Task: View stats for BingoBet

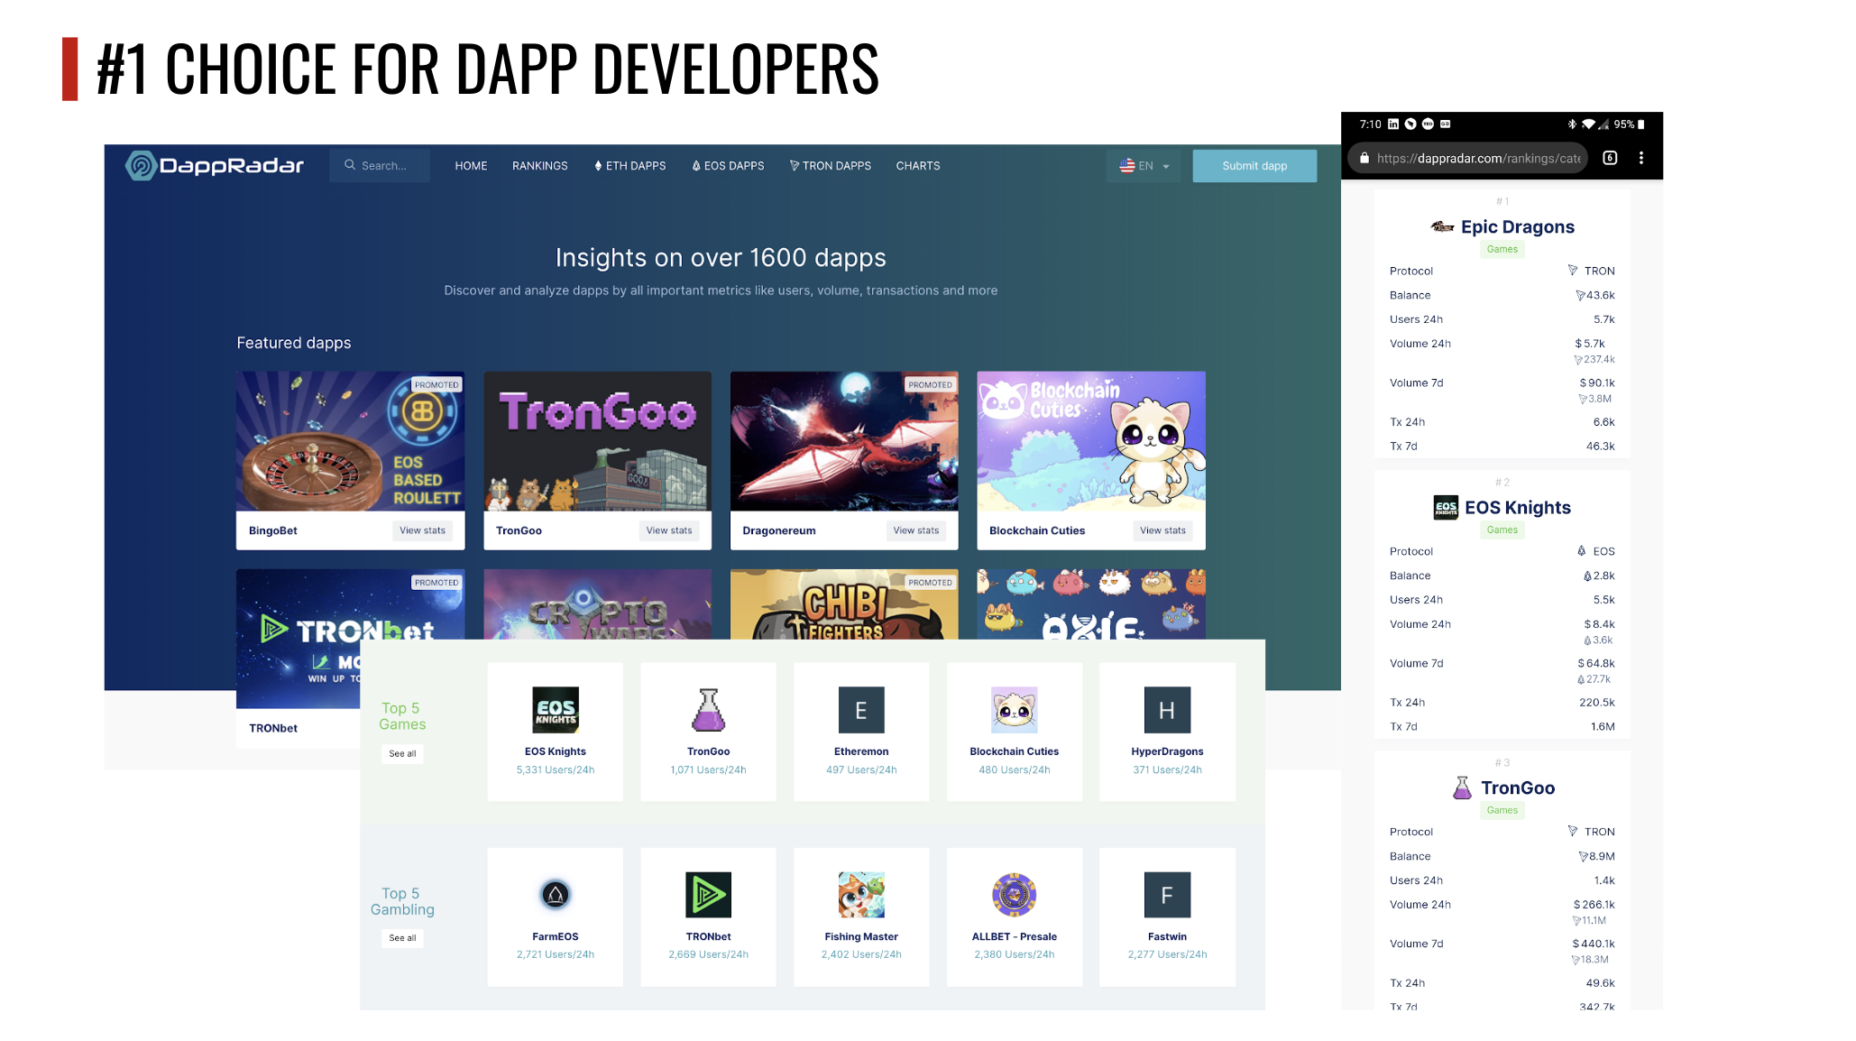Action: point(422,530)
